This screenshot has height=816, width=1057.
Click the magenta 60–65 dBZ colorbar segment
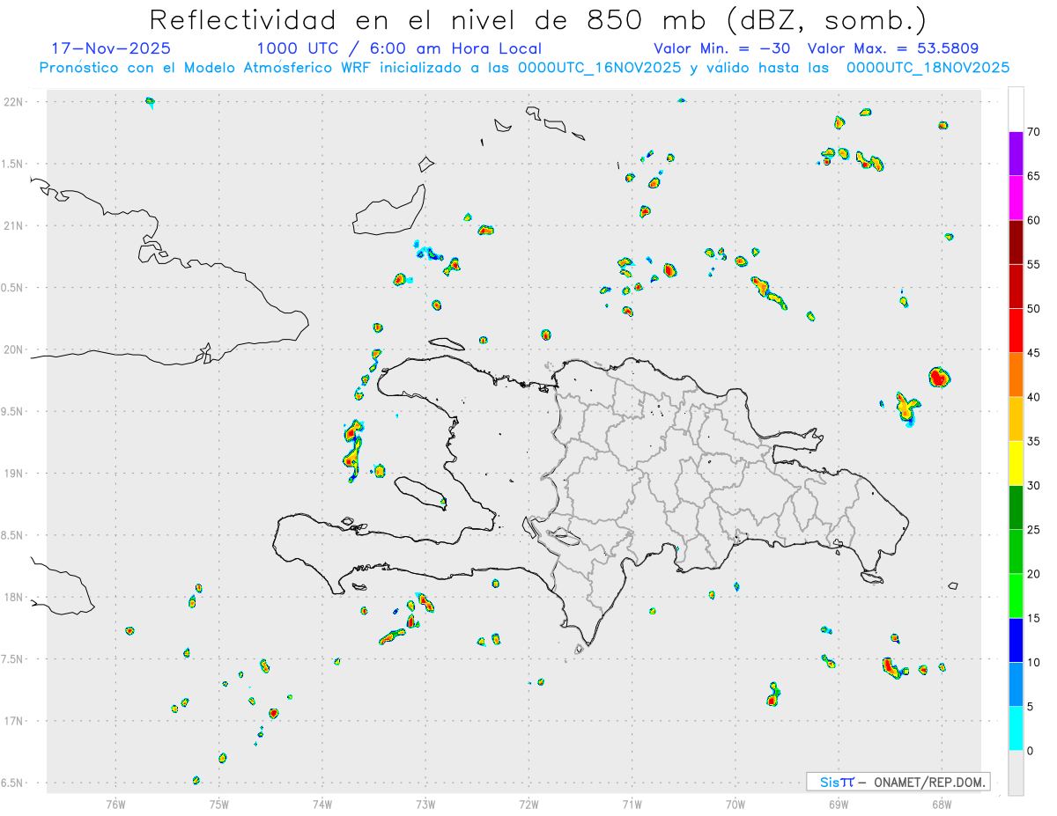point(1016,198)
